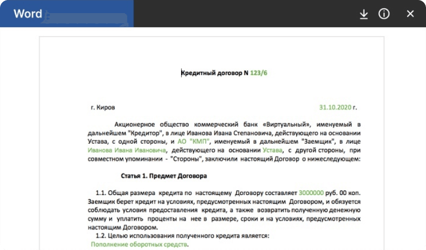
Task: Open document info via the circled i icon
Action: 384,14
